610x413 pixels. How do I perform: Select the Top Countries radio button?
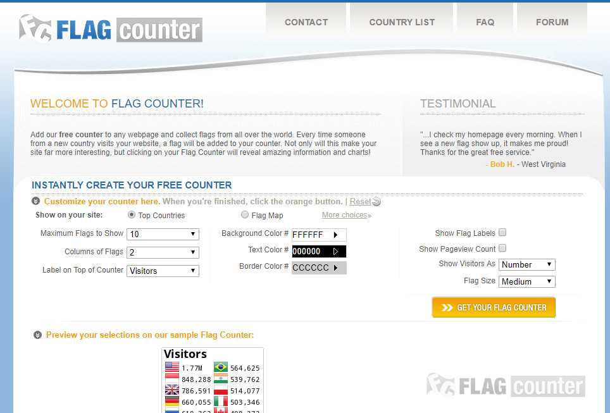[x=132, y=214]
